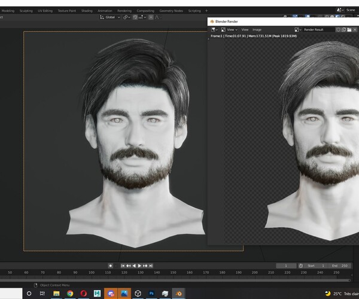The width and height of the screenshot is (359, 299).
Task: Click the Blender Render window title icon
Action: point(212,22)
